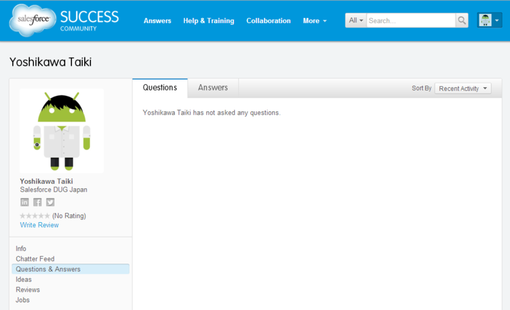Viewport: 510px width, 310px height.
Task: Click the Yoshikawa Taiki page heading
Action: click(50, 62)
